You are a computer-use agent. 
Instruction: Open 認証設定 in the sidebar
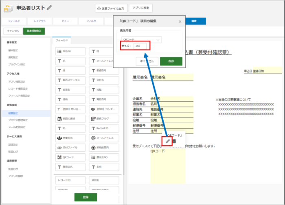pyautogui.click(x=13, y=145)
